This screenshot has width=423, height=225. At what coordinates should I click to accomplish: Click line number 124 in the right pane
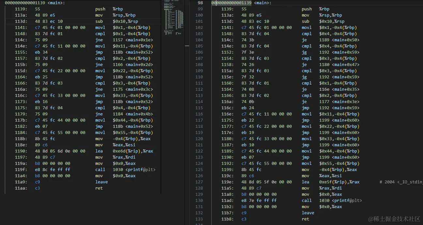(199, 164)
